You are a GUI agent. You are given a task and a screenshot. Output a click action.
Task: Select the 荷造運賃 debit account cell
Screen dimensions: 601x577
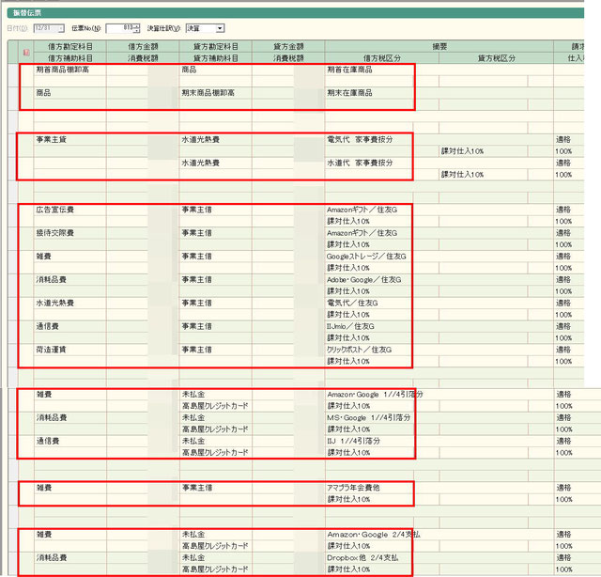tap(70, 350)
